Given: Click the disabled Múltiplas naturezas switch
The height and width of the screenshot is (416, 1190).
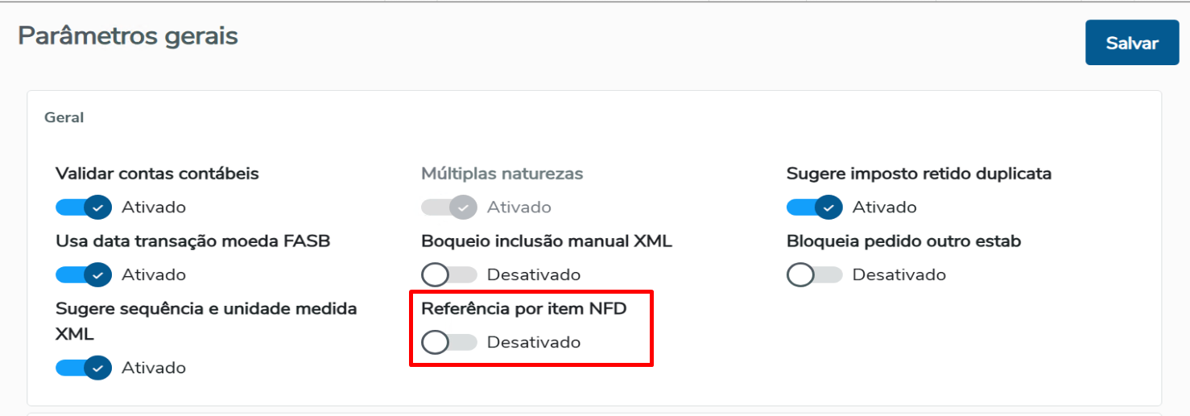Looking at the screenshot, I should tap(448, 208).
